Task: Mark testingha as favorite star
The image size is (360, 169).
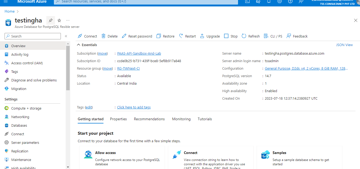Action: [x=59, y=20]
